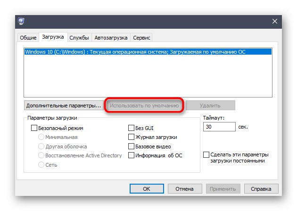Switch to the Общие tab
Screen dimensions: 297x211
28,38
